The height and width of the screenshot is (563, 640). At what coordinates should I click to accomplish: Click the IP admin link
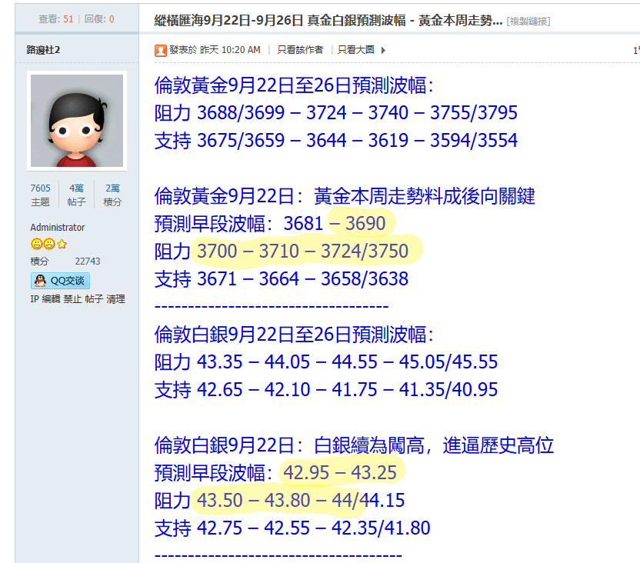pyautogui.click(x=34, y=299)
